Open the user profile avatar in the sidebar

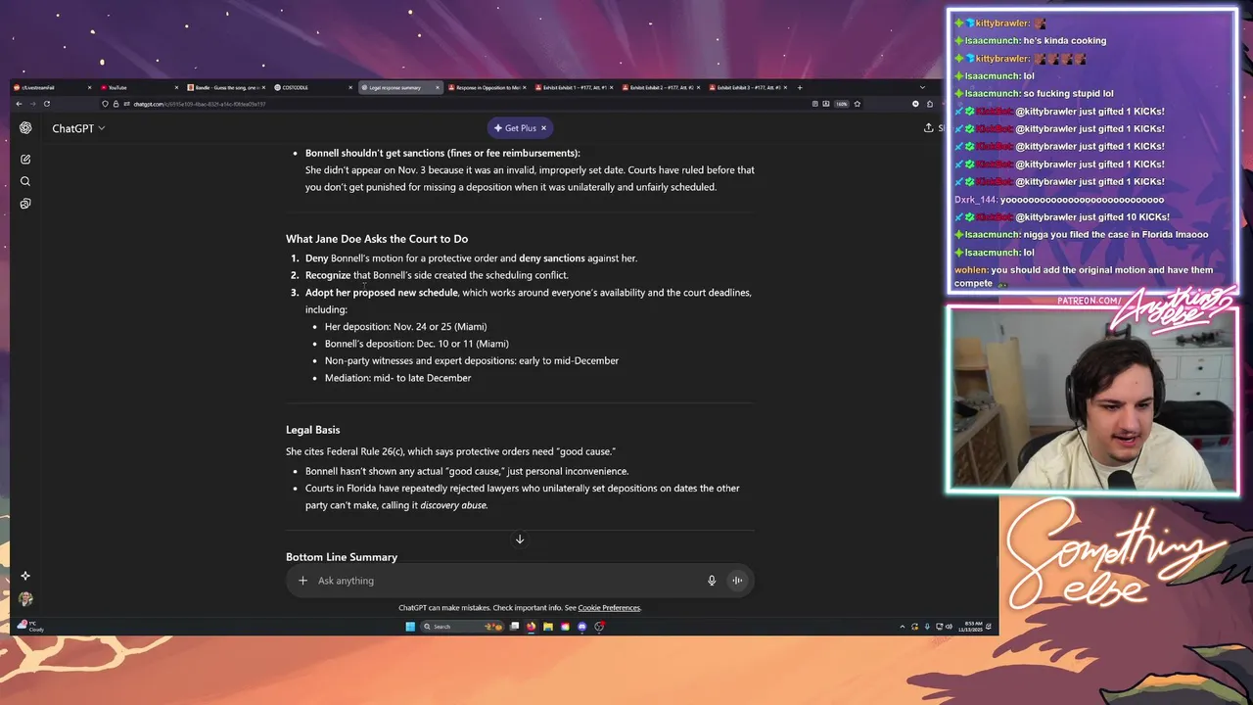[25, 598]
